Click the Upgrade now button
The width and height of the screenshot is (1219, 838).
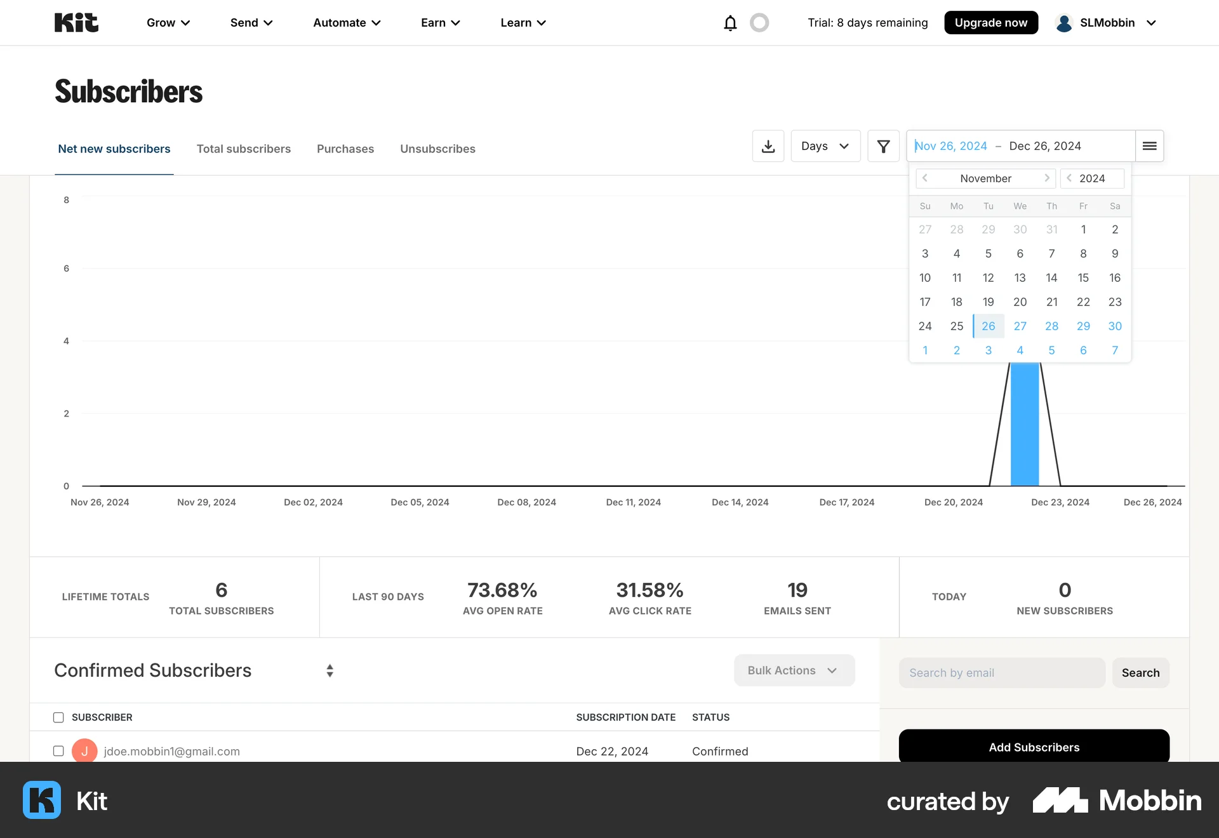[991, 22]
